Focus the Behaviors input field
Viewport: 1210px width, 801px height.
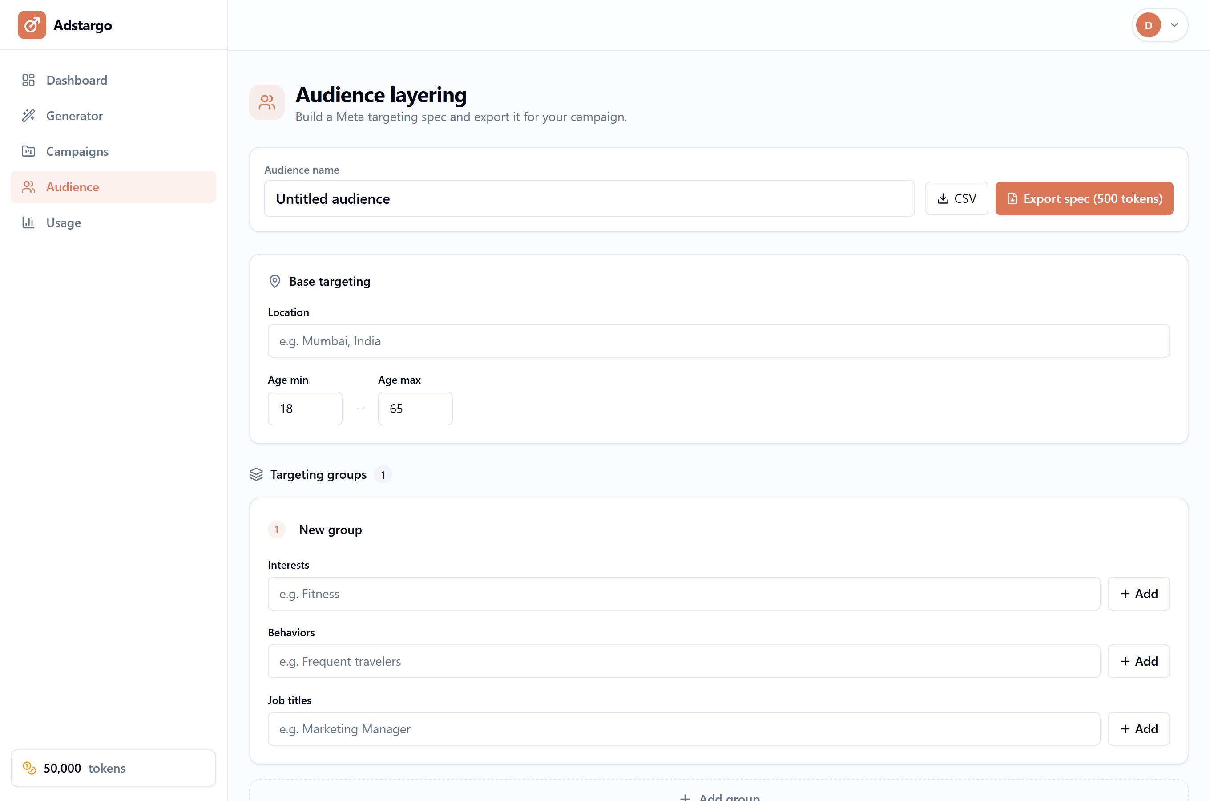pos(684,662)
